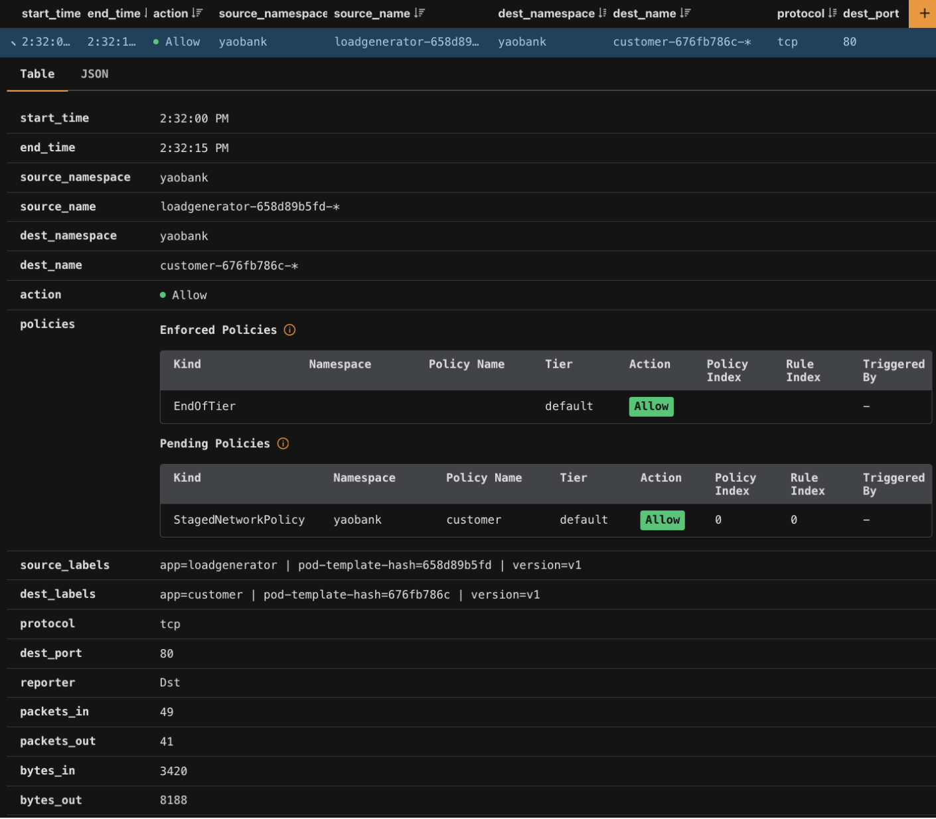Sort by protocol column sort icon
Viewport: 936px width, 819px height.
(832, 13)
